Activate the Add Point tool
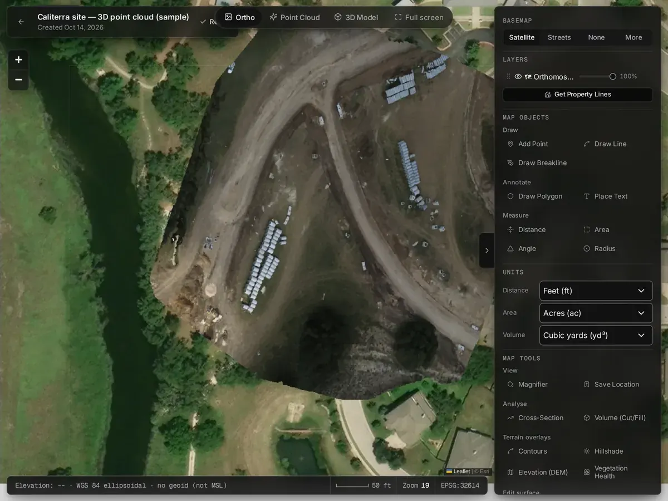 [x=528, y=144]
